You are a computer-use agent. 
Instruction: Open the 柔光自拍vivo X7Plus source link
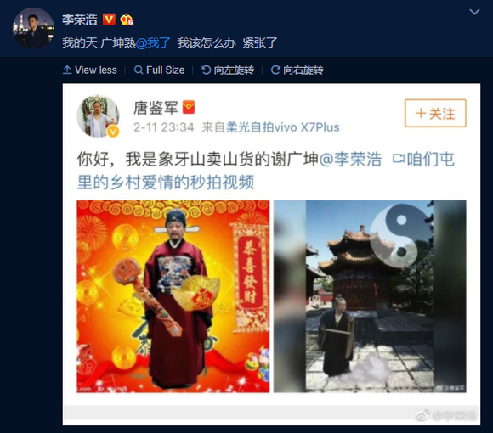tap(283, 127)
